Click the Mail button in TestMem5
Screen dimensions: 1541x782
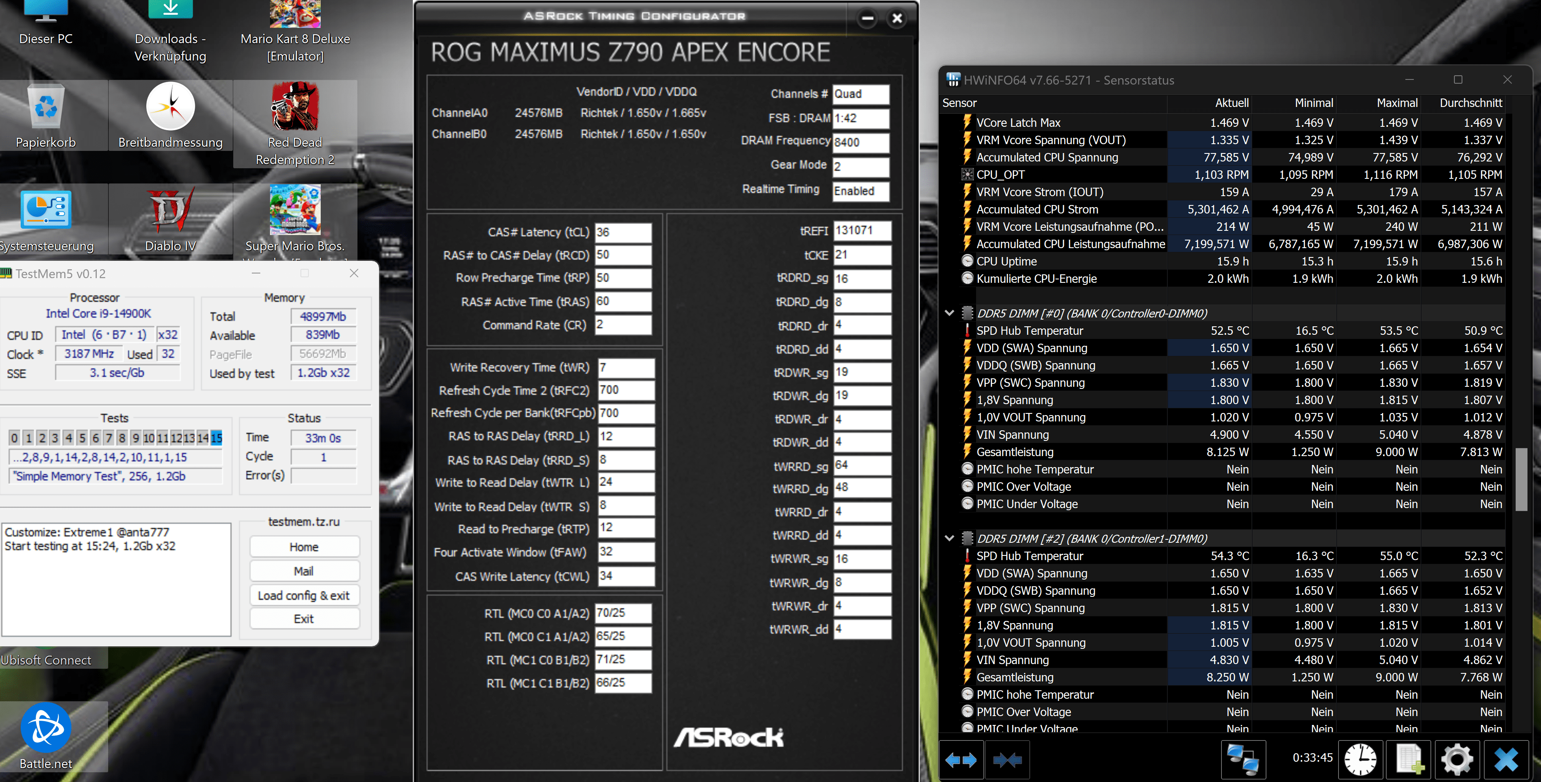304,571
